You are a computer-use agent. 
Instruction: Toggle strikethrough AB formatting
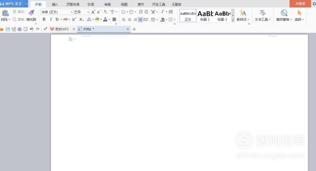pyautogui.click(x=65, y=19)
